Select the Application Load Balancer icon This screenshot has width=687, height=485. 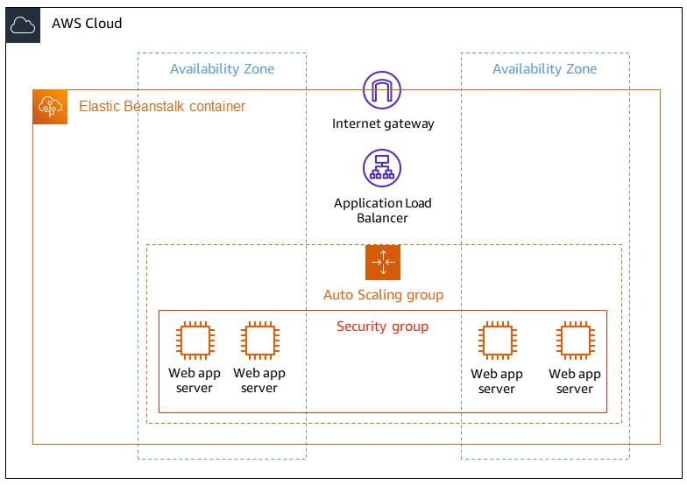[382, 168]
